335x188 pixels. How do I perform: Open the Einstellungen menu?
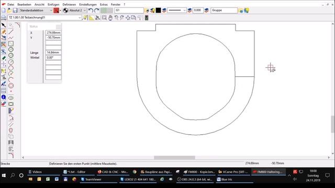point(88,5)
